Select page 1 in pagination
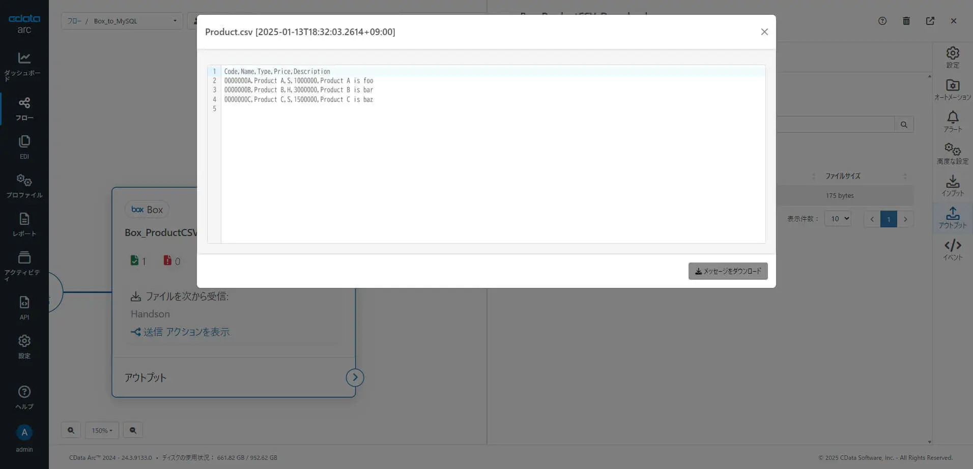973x469 pixels. 889,219
